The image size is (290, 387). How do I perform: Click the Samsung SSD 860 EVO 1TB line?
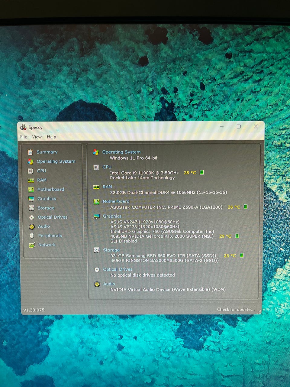[163, 255]
